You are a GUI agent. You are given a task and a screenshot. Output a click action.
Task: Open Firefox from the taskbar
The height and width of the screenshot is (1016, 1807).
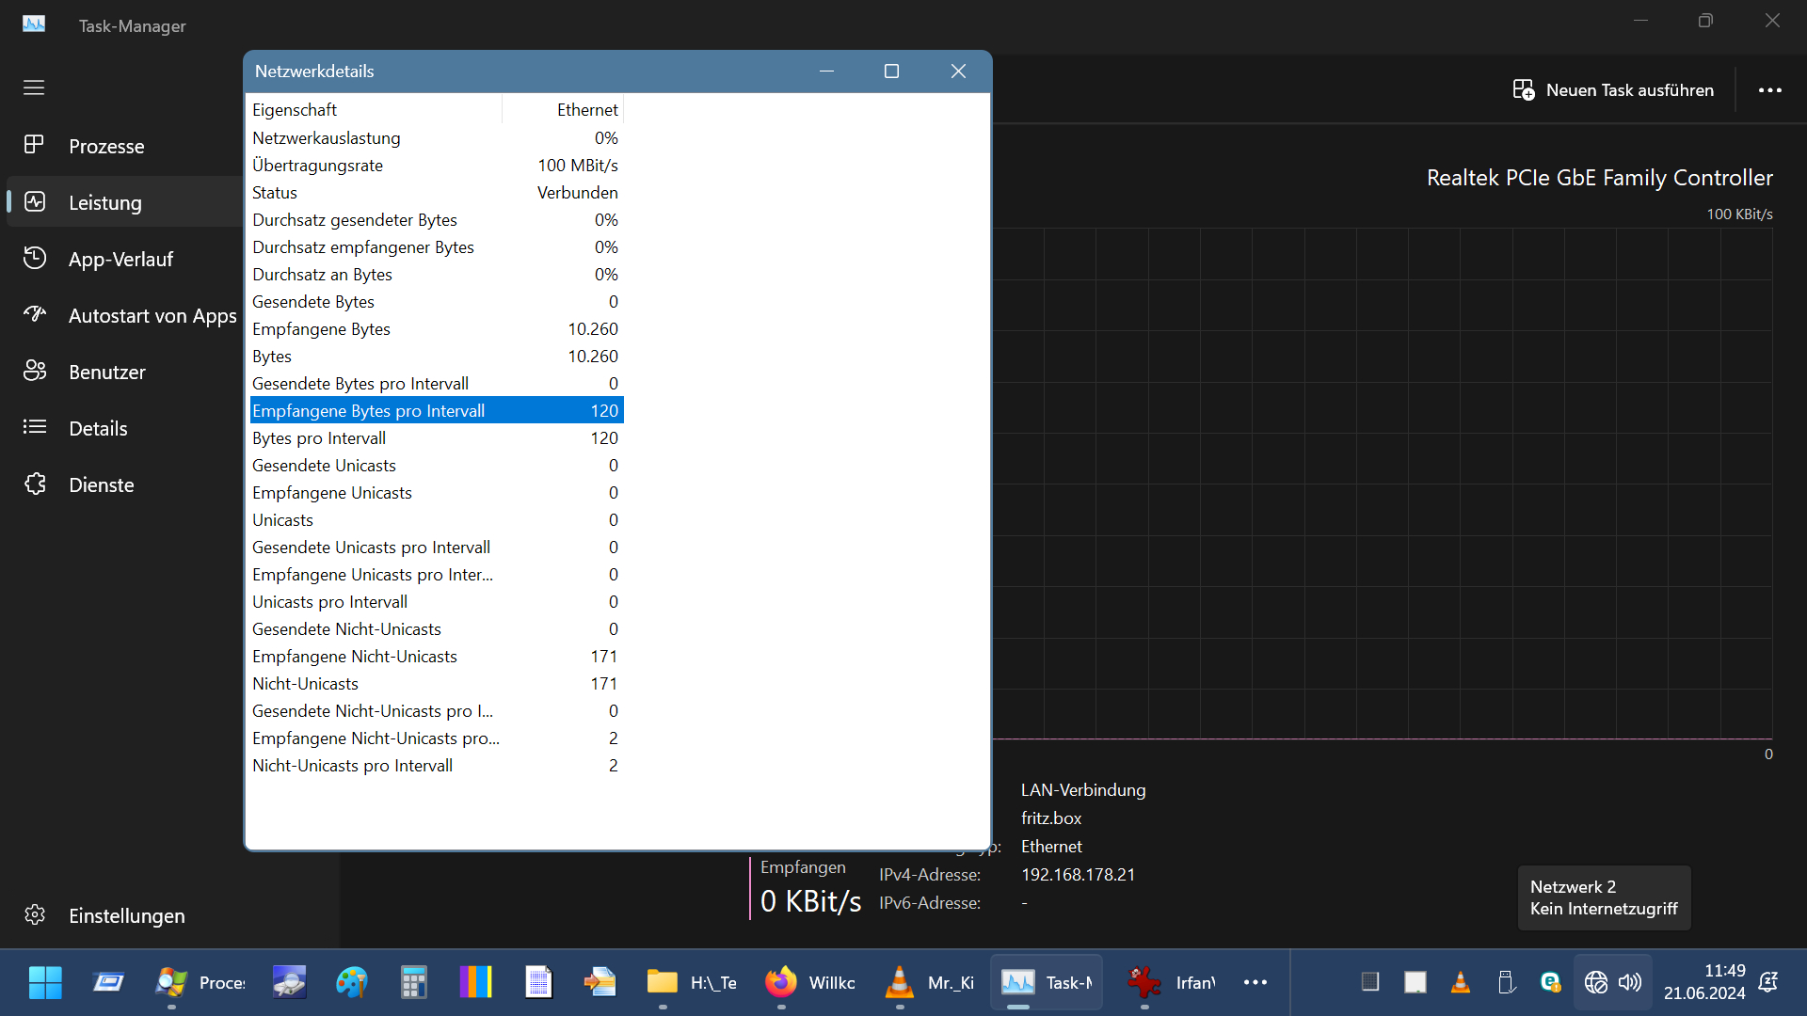(x=781, y=982)
